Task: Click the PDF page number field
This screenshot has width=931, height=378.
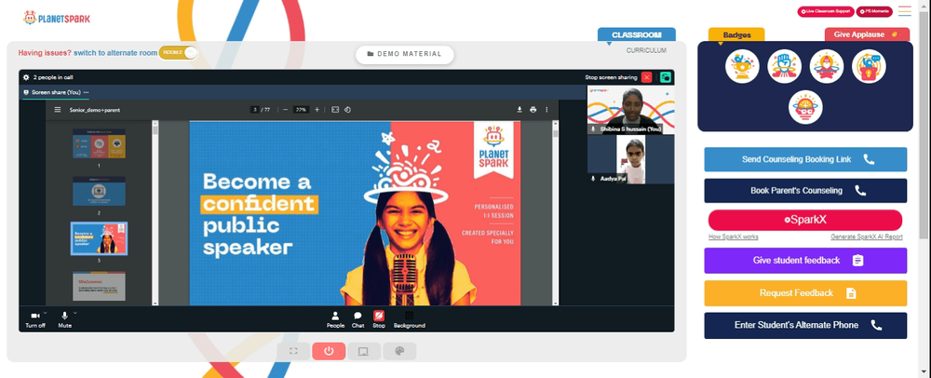Action: coord(254,110)
